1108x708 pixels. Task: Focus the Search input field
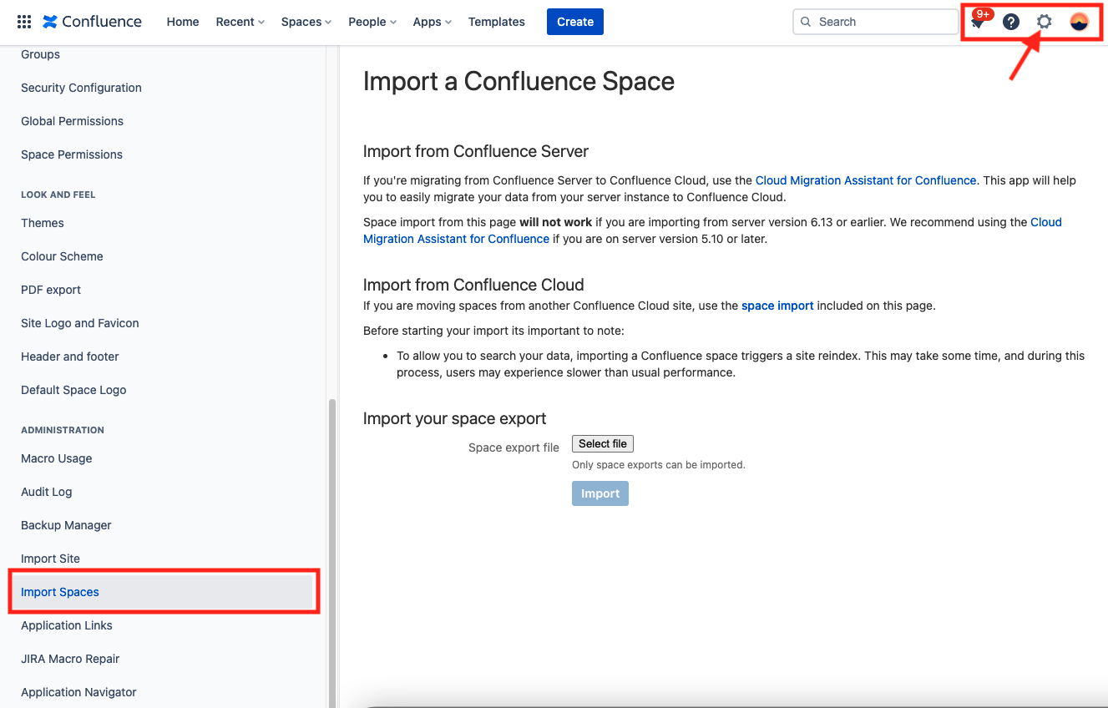point(876,22)
